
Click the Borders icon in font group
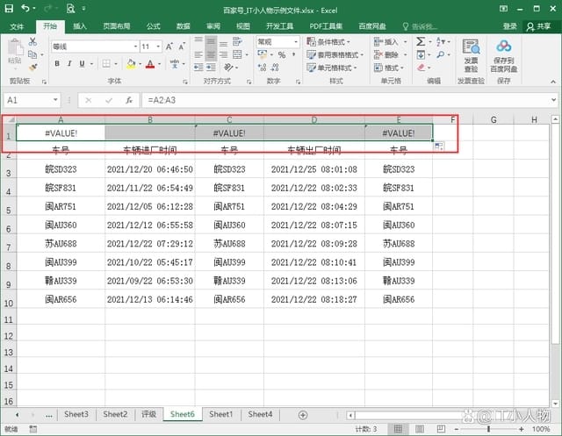pos(106,64)
